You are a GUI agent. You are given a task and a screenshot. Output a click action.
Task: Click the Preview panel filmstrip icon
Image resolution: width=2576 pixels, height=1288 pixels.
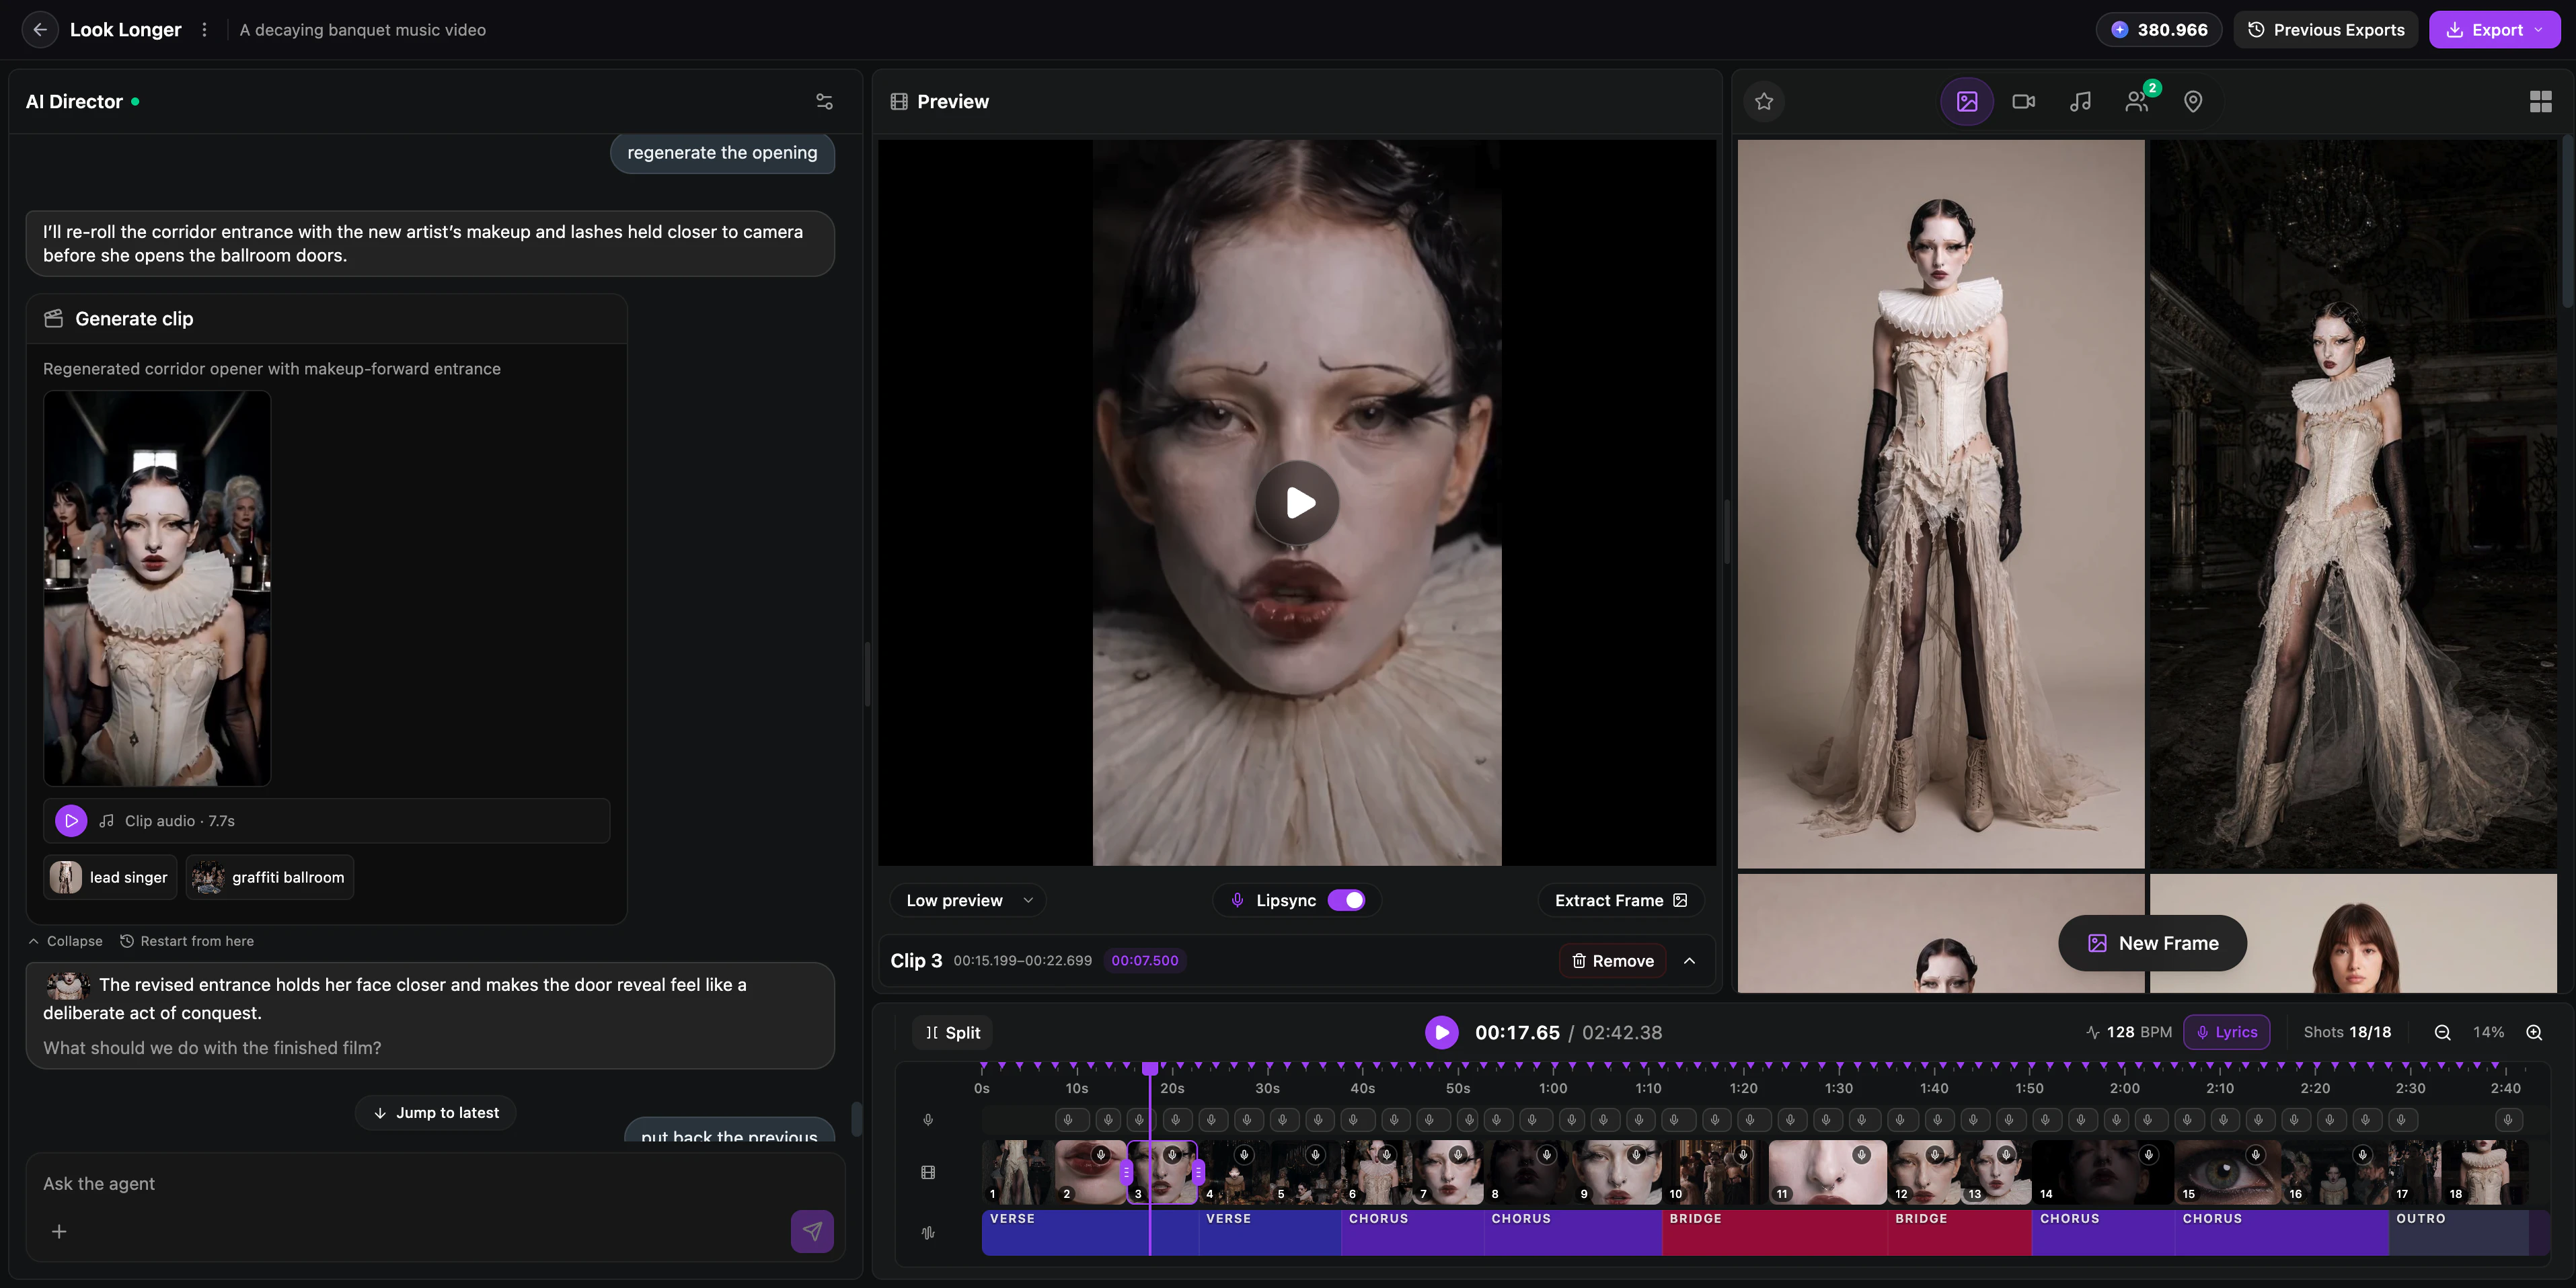[x=899, y=102]
